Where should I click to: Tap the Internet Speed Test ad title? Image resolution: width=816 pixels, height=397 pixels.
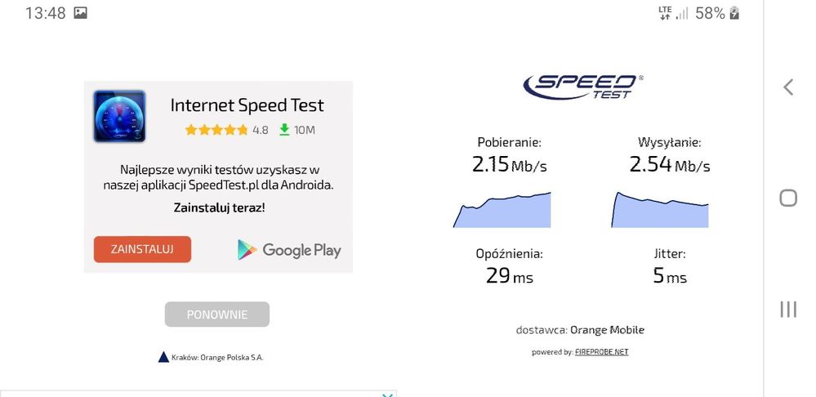[x=247, y=105]
